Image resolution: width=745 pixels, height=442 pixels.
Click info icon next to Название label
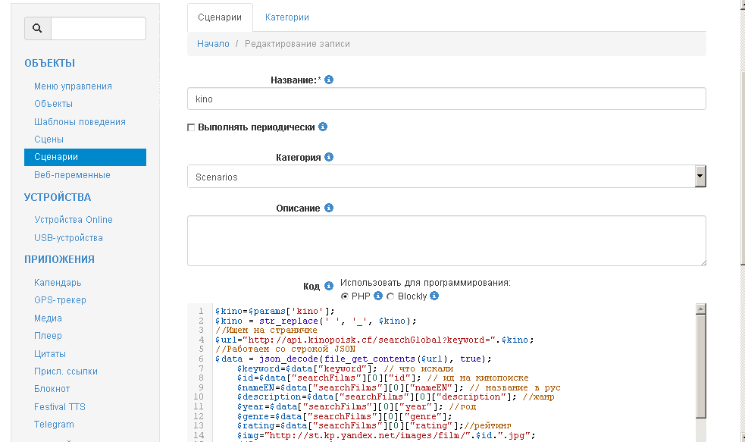coord(329,80)
